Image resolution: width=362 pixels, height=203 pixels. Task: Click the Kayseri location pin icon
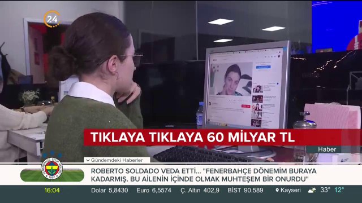pyautogui.click(x=277, y=191)
